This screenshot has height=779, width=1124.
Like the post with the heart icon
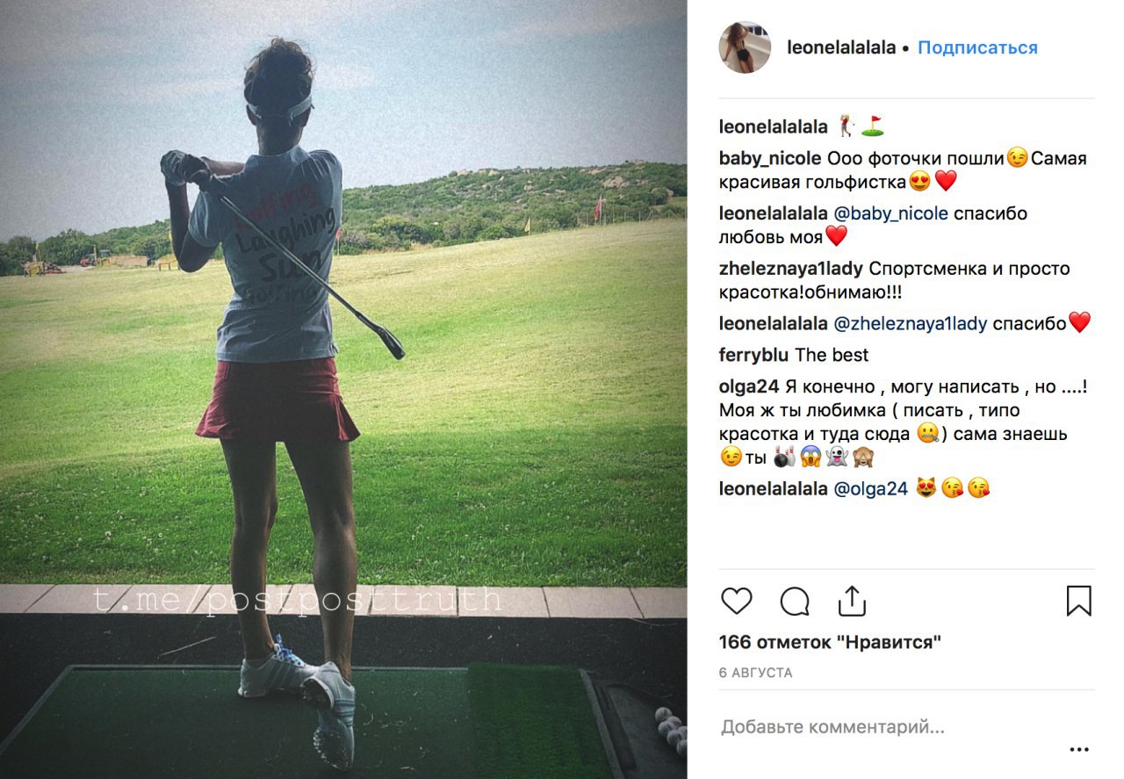coord(737,601)
